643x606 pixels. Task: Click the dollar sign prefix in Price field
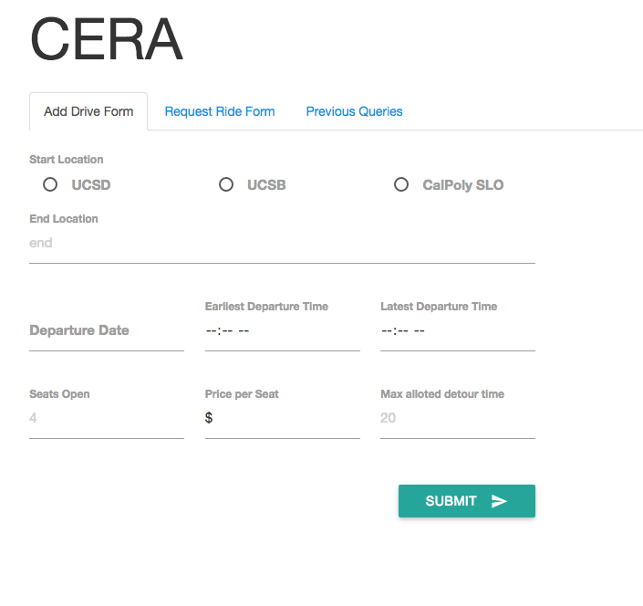pos(209,418)
